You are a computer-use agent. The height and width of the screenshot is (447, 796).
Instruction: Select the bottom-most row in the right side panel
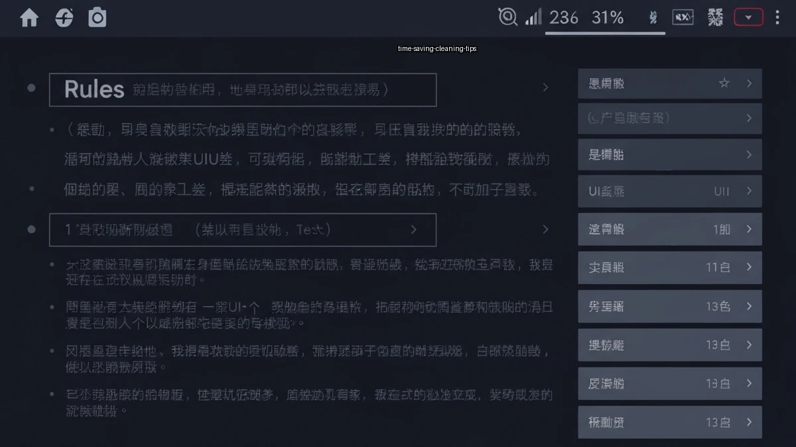(x=669, y=422)
